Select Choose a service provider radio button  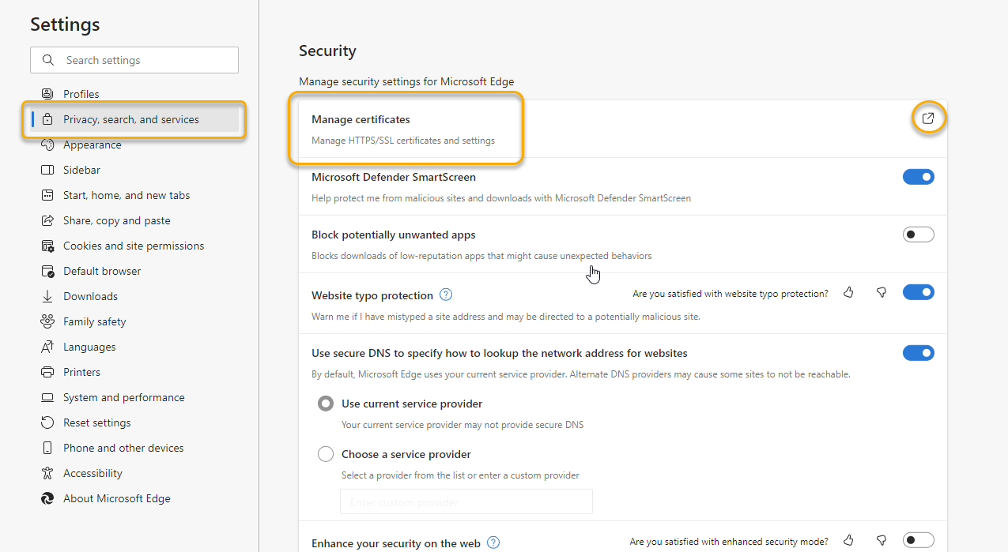pyautogui.click(x=326, y=454)
